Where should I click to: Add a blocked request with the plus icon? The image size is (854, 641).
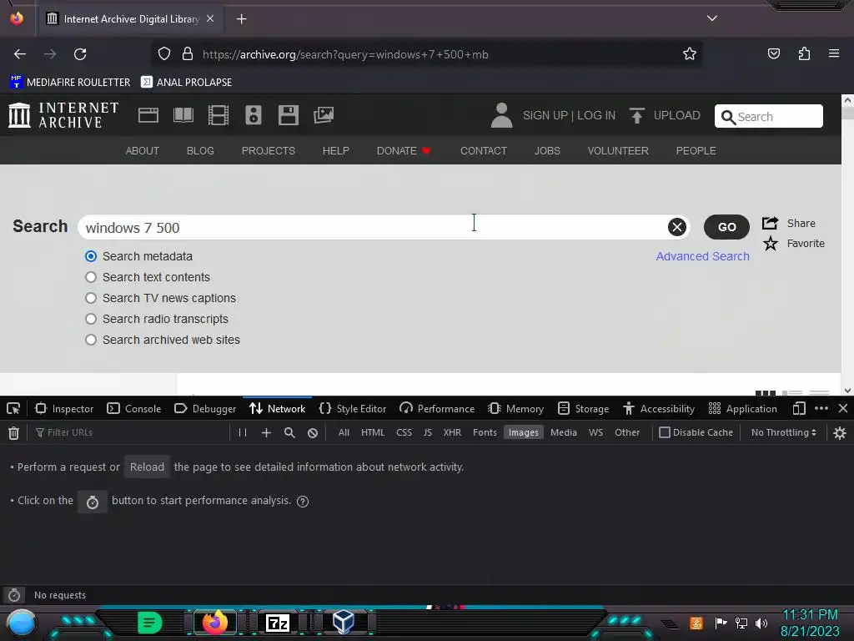tap(266, 433)
